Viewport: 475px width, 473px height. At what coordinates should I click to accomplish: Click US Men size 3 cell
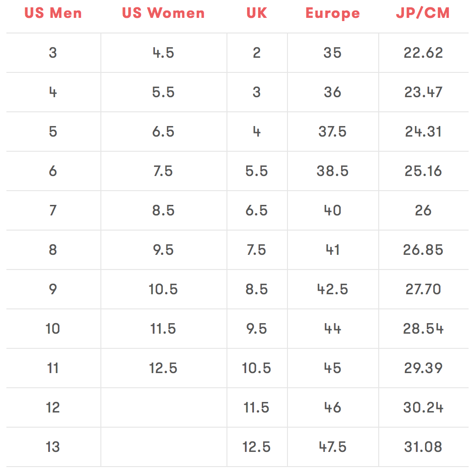(x=53, y=53)
